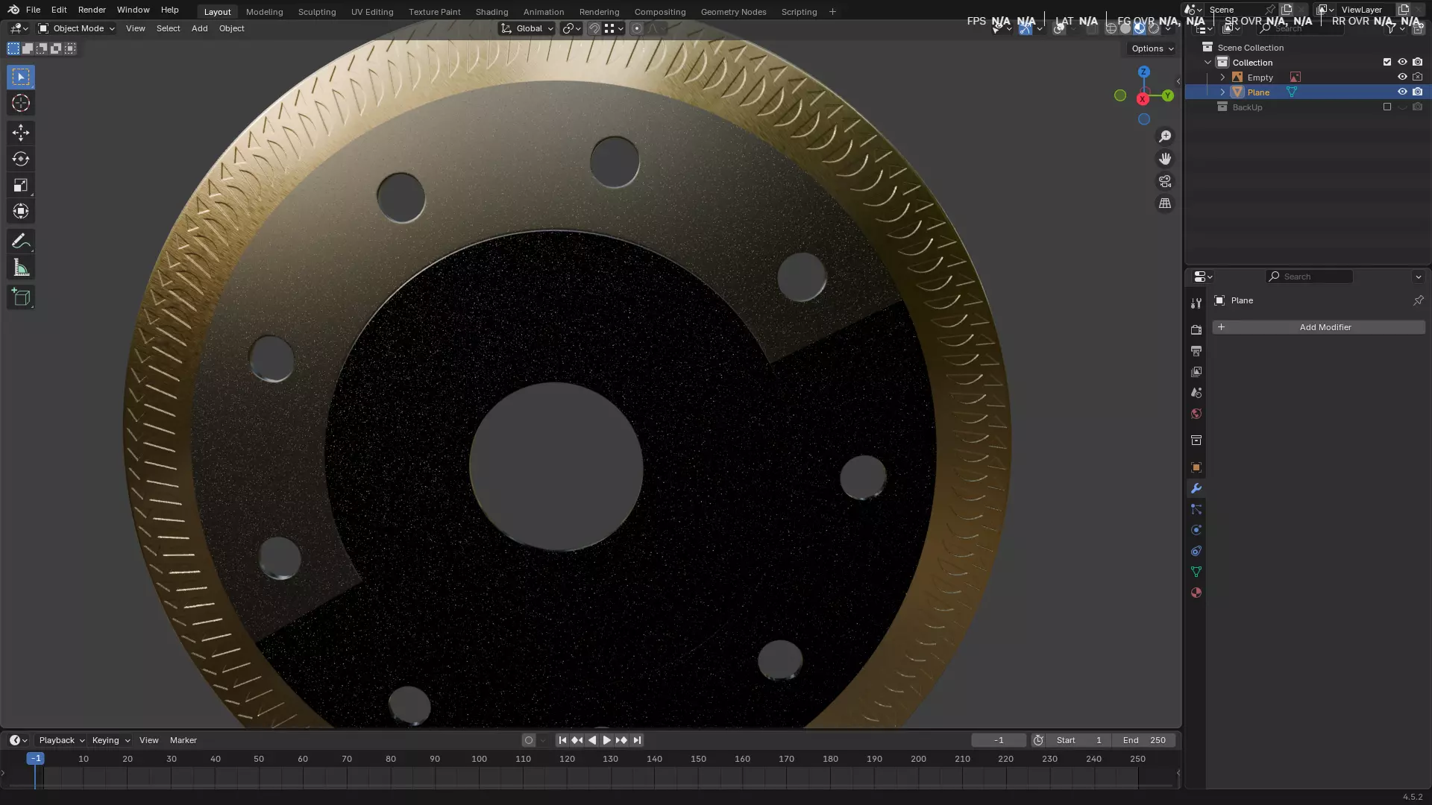The image size is (1432, 805).
Task: Activate the Transform tool
Action: [x=21, y=211]
